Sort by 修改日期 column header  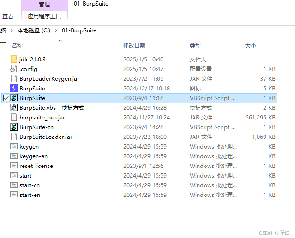point(134,46)
